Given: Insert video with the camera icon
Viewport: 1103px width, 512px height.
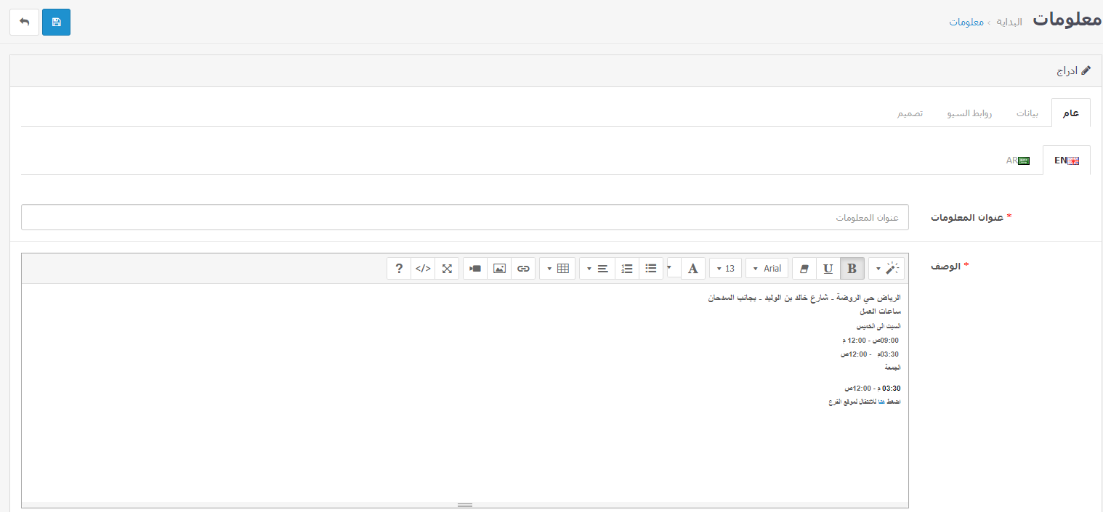Looking at the screenshot, I should [475, 269].
